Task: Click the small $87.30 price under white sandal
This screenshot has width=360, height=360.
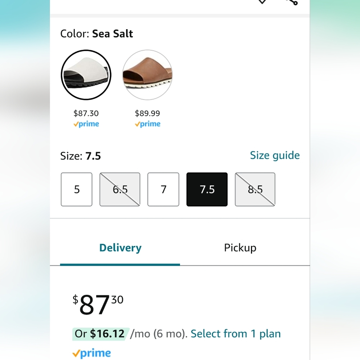Action: 86,113
